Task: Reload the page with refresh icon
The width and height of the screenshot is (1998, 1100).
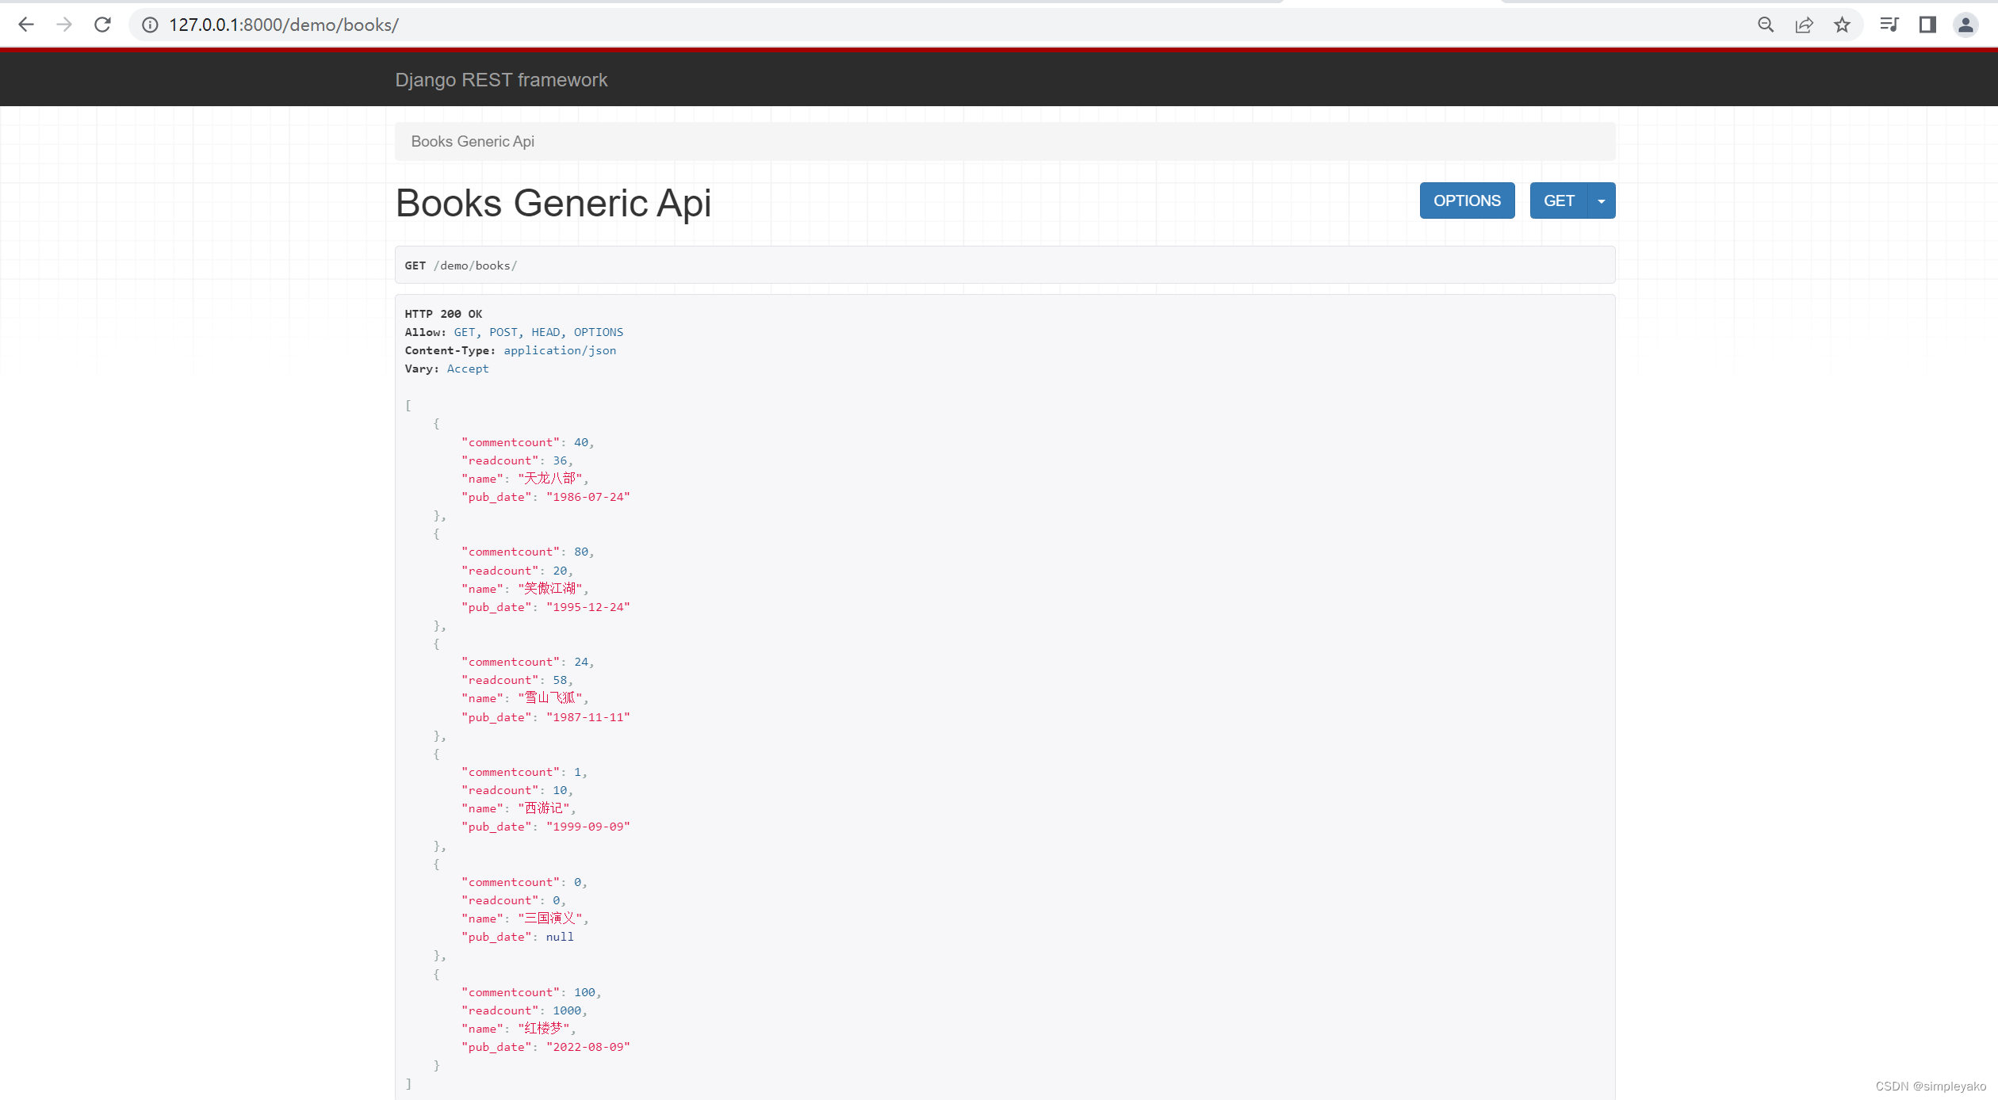Action: coord(102,25)
